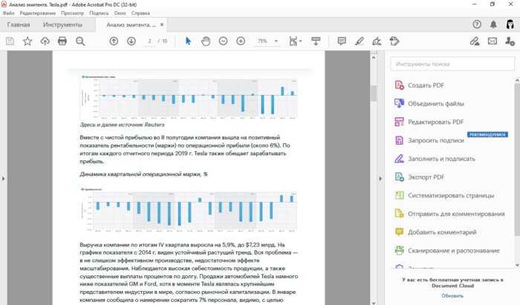Viewport: 520px width, 305px height.
Task: Open the Просмотр menu
Action: [72, 13]
